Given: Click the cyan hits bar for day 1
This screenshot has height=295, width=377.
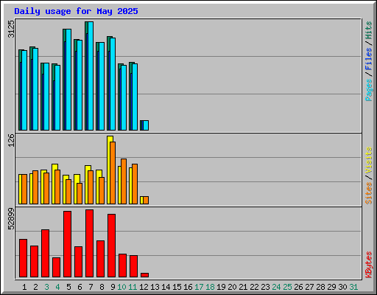Looking at the screenshot, I should (24, 90).
